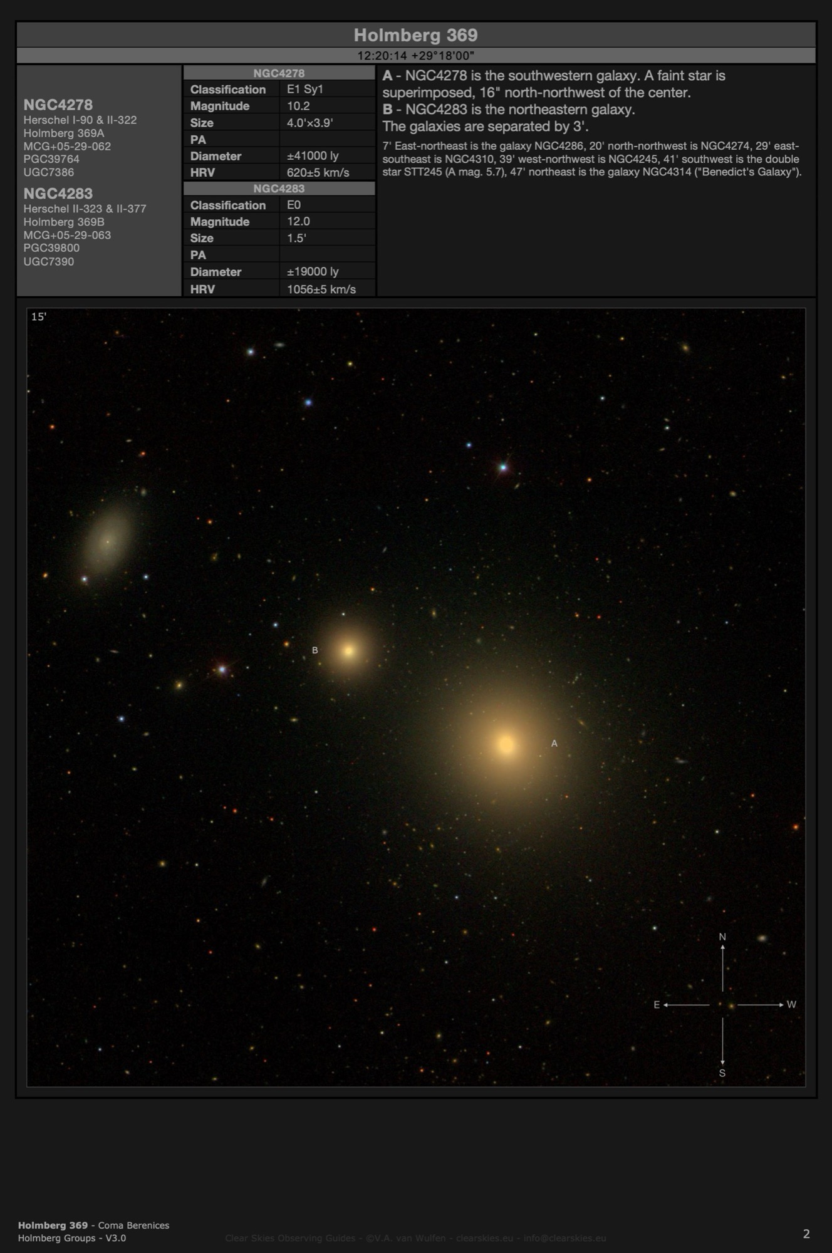Click the footer Holmberg 369 - Coma Berenices
Viewport: 832px width, 1253px height.
point(93,1225)
